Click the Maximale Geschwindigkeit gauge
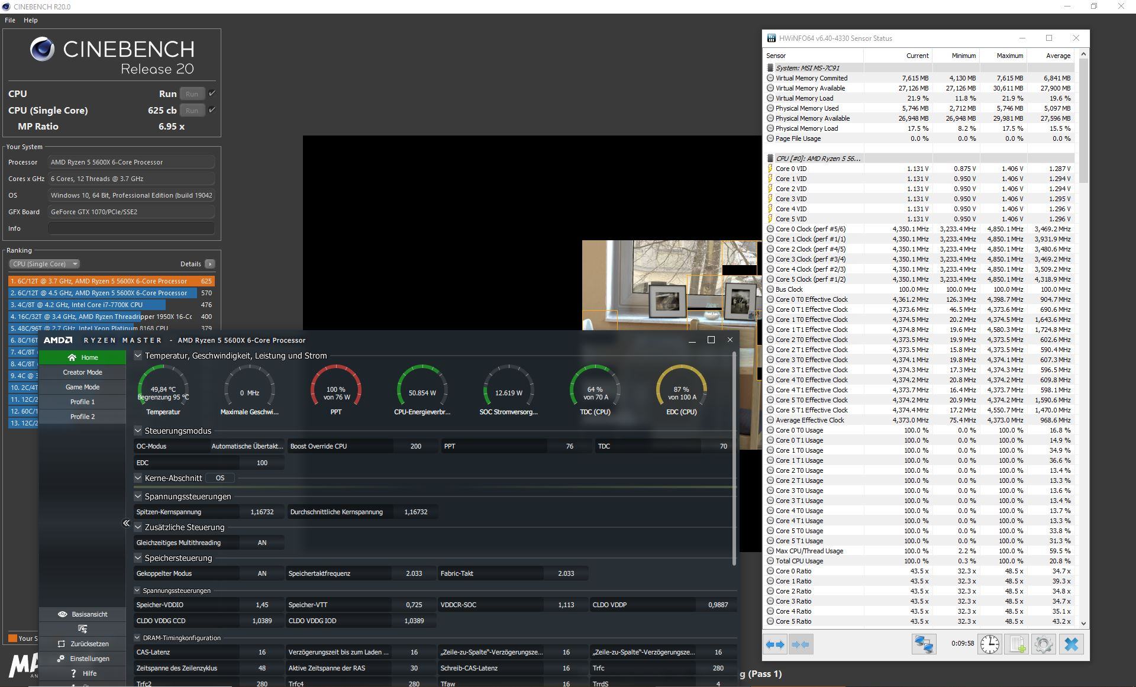Image resolution: width=1136 pixels, height=687 pixels. (249, 390)
